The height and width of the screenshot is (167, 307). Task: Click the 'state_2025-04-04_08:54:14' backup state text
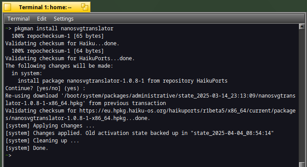click(232, 133)
